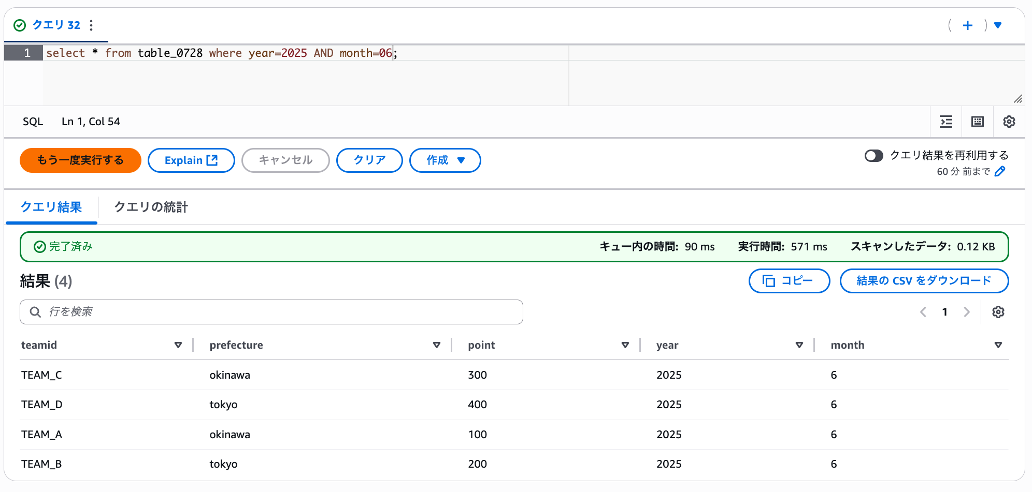Click the TEAM_D cell
The width and height of the screenshot is (1032, 492).
click(x=41, y=405)
